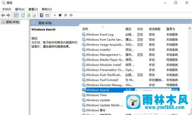Click 自动 startup type of Windows Event Log
192x115 pixels.
click(x=152, y=35)
